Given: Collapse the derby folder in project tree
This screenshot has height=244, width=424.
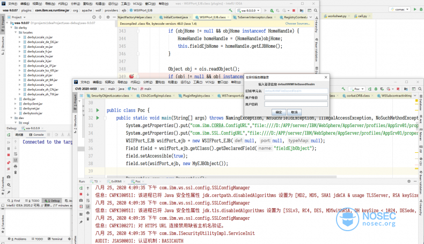Looking at the screenshot, I should (x=11, y=27).
